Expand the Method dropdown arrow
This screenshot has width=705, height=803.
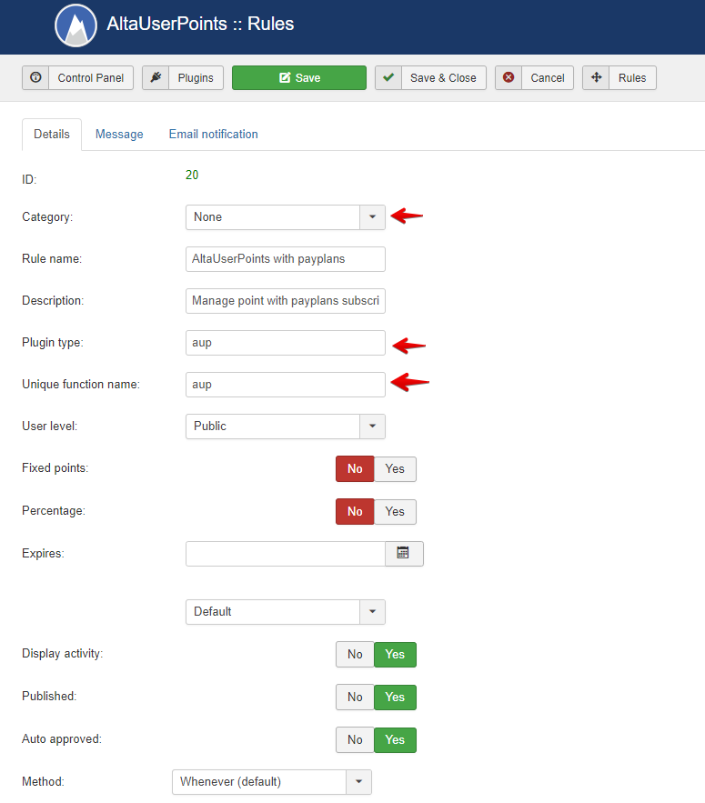tap(359, 782)
